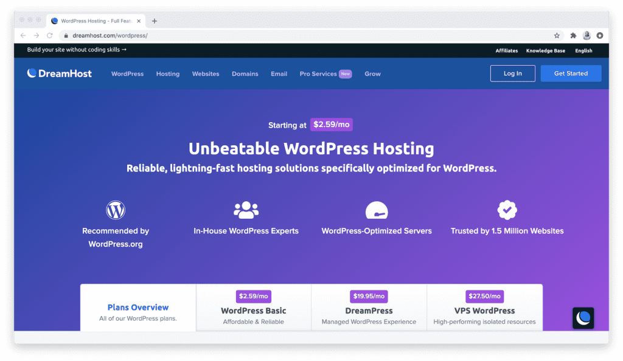Click the WordPress.org logo icon
The height and width of the screenshot is (361, 623).
(x=116, y=210)
